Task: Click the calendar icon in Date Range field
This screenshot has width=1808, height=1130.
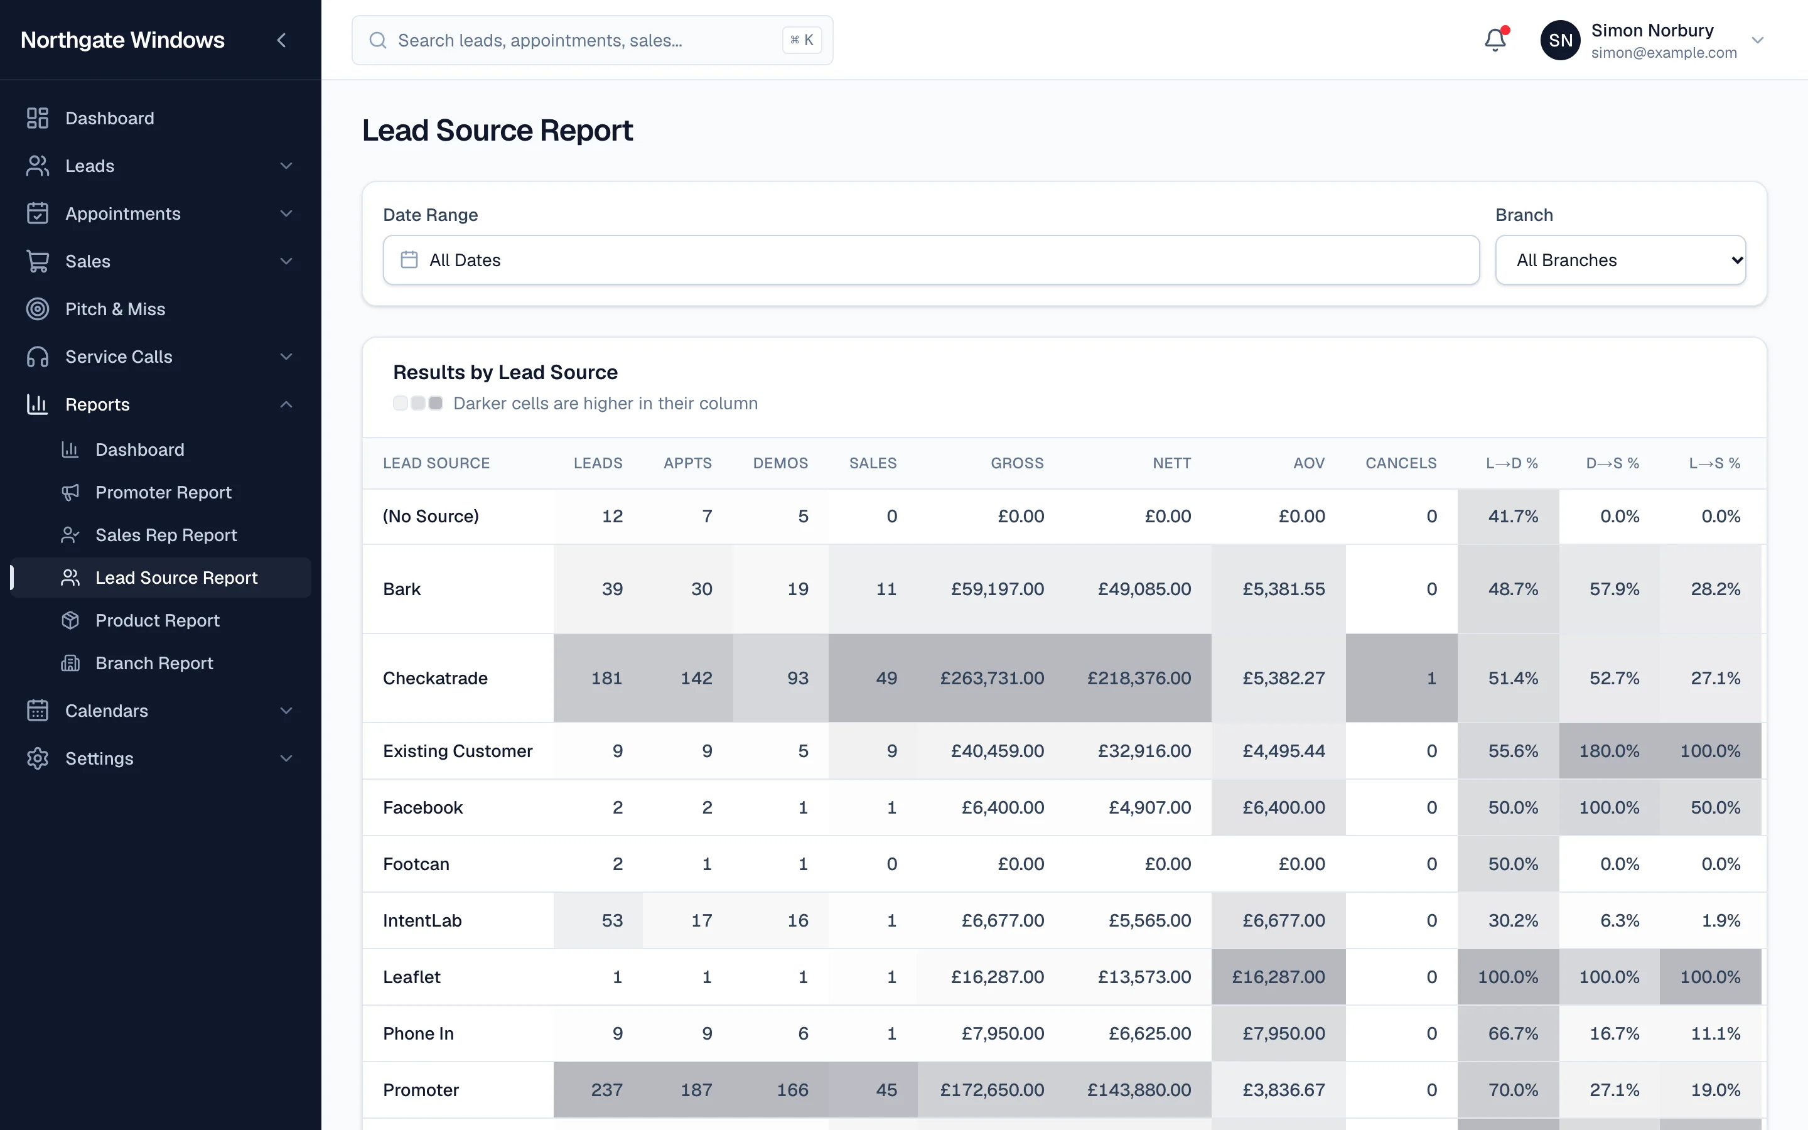Action: 409,260
